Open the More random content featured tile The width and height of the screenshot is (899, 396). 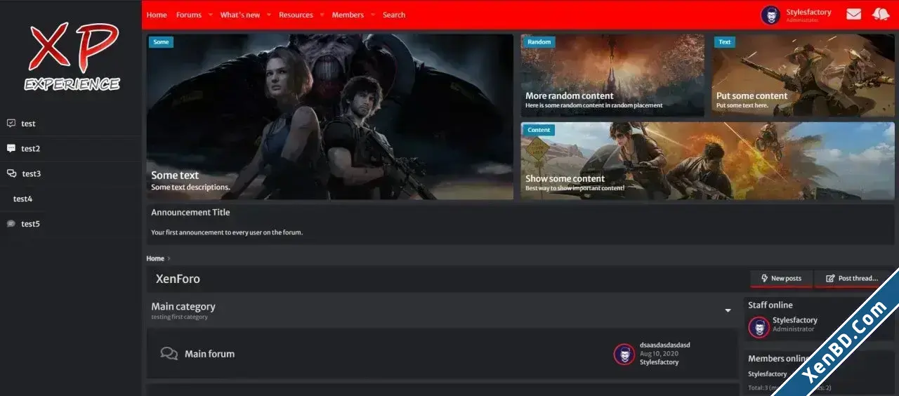[x=612, y=75]
